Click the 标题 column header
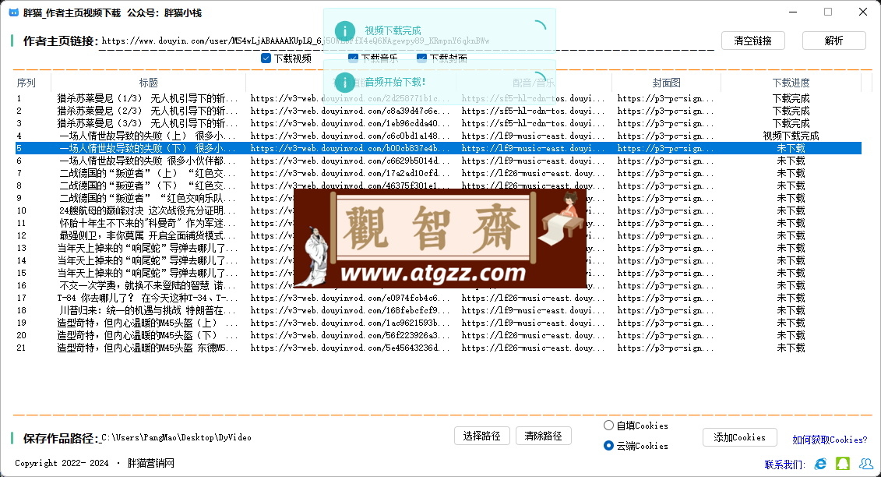The height and width of the screenshot is (477, 881). tap(148, 83)
